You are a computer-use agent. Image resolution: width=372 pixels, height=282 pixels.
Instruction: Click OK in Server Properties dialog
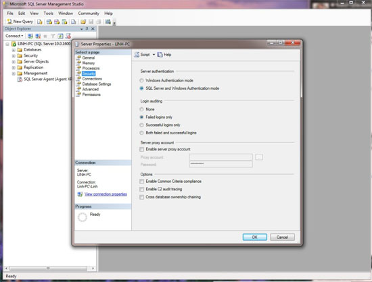pos(255,237)
